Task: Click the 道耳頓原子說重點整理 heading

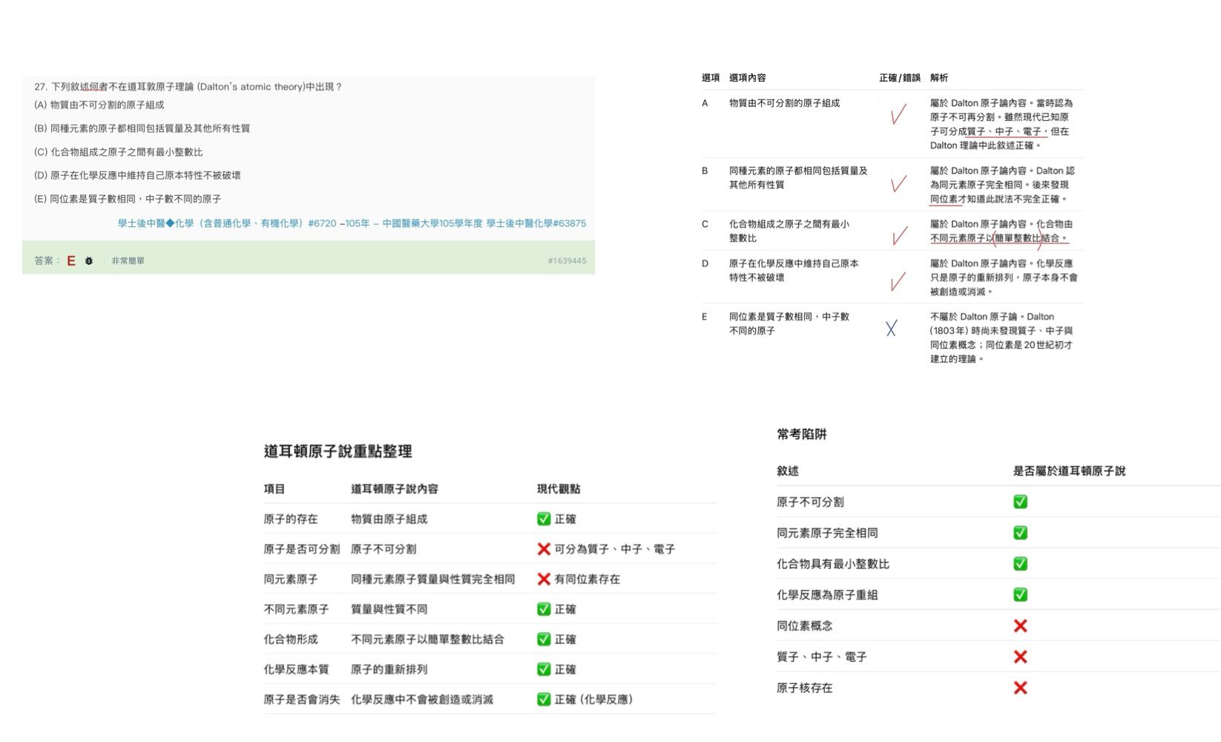Action: click(338, 451)
